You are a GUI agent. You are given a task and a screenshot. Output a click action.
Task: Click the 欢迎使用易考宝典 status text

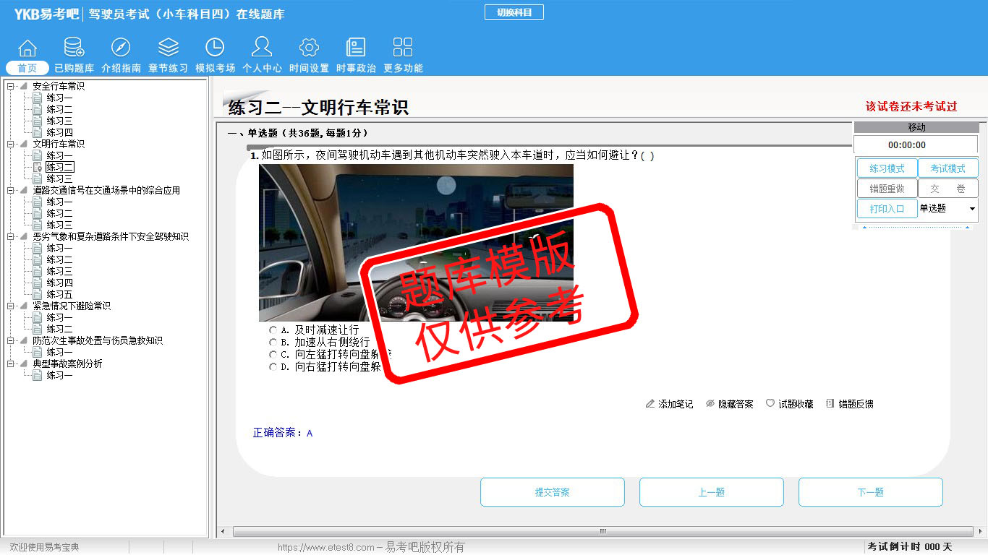point(44,548)
